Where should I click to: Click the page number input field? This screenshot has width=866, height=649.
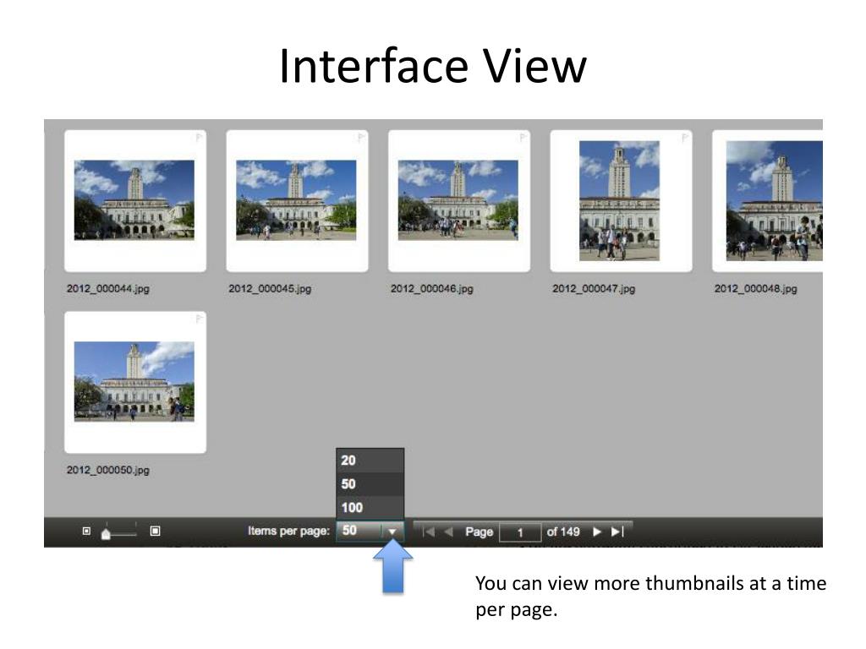(x=520, y=532)
